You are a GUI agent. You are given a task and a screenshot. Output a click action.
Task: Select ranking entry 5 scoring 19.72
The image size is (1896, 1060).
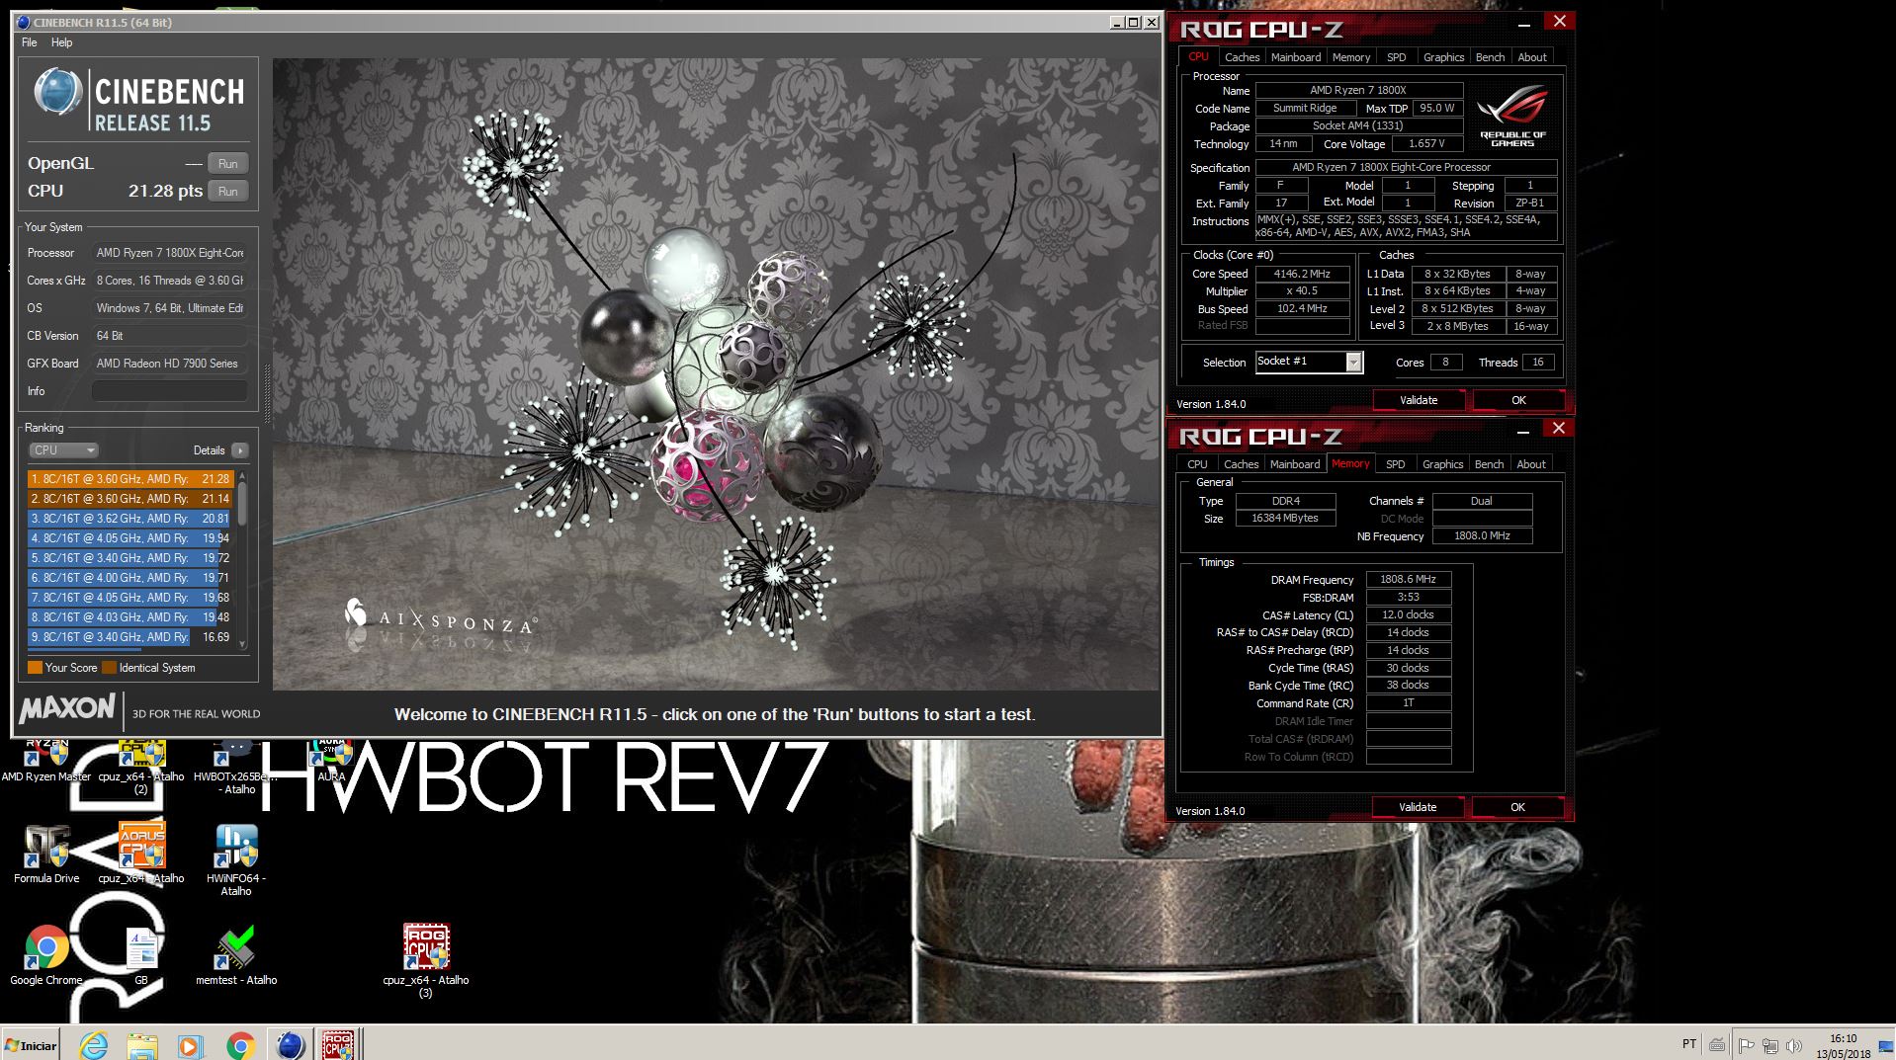pos(130,558)
